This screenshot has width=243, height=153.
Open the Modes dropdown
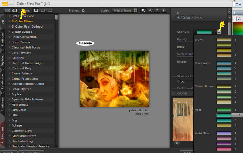pos(125,10)
